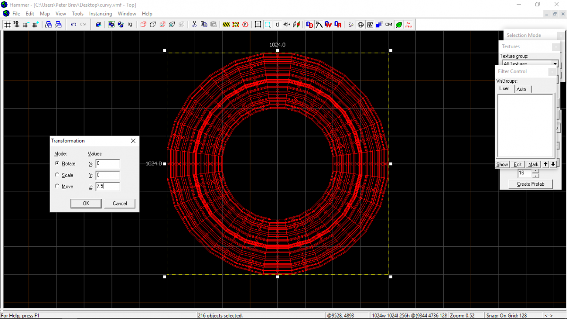Increase the prefab value stepper above 16
The width and height of the screenshot is (567, 319).
coord(535,171)
